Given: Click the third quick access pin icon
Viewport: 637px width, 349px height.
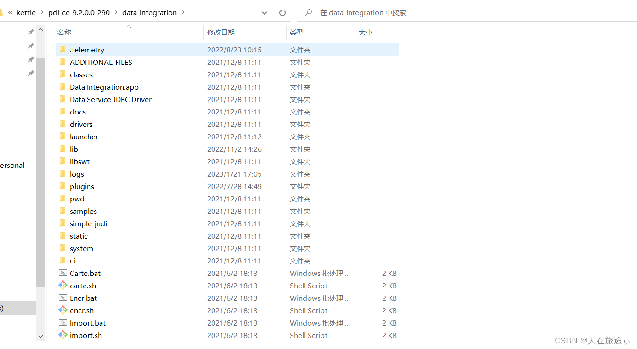Looking at the screenshot, I should click(31, 59).
